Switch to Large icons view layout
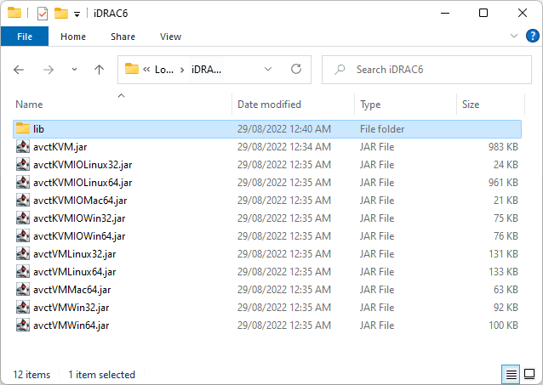543x385 pixels. [529, 375]
